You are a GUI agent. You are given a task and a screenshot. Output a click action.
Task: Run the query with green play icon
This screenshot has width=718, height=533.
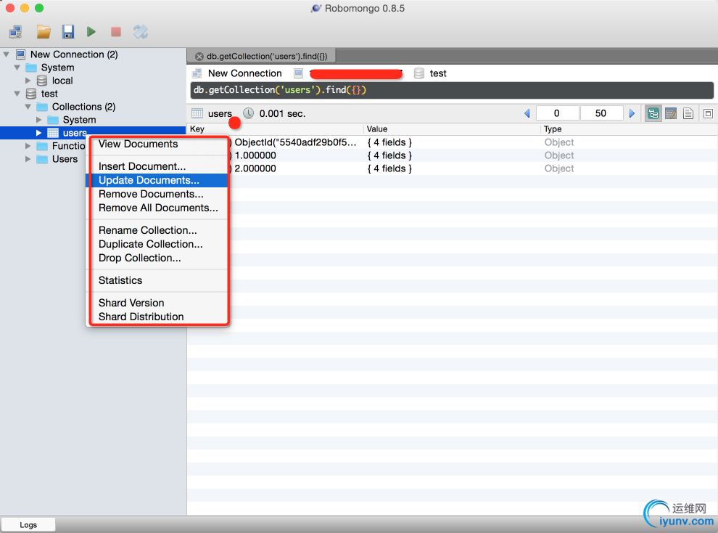tap(91, 32)
